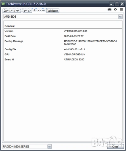Click the adbb343i.001 v611 value
Viewport: 126px width, 151px height.
pyautogui.click(x=74, y=49)
